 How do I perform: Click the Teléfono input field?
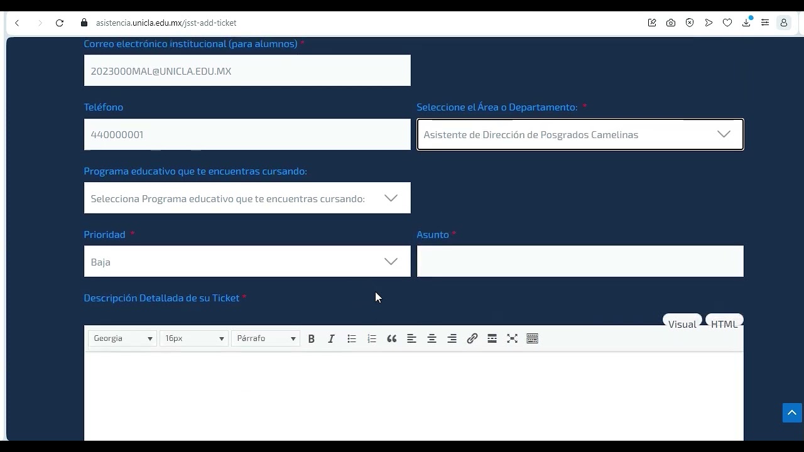pyautogui.click(x=247, y=134)
